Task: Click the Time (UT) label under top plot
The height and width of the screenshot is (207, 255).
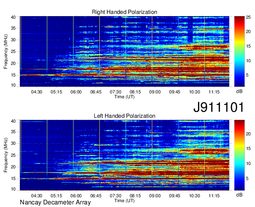Action: 124,97
